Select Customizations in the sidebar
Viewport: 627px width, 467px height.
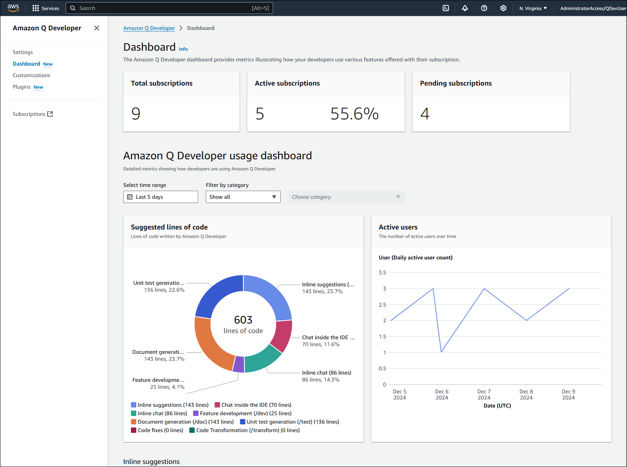(31, 75)
